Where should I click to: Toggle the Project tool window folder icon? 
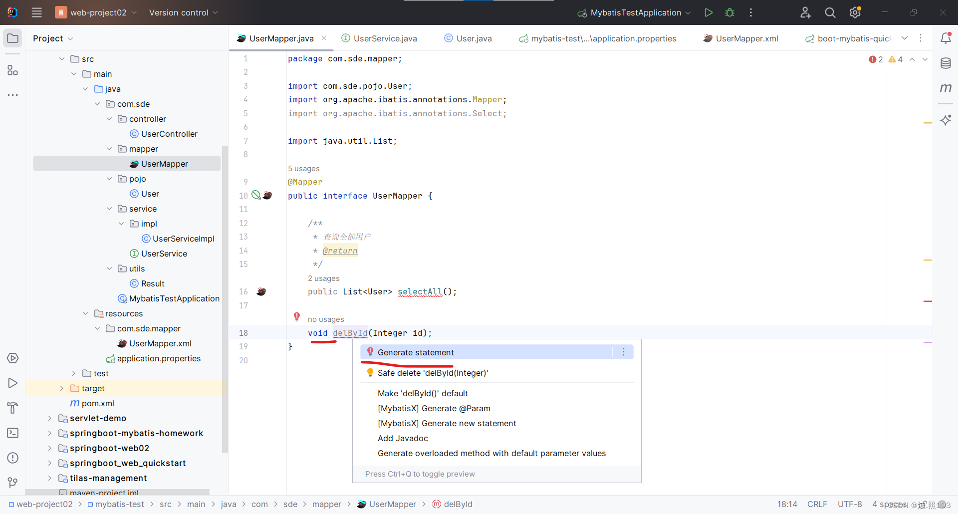click(12, 38)
